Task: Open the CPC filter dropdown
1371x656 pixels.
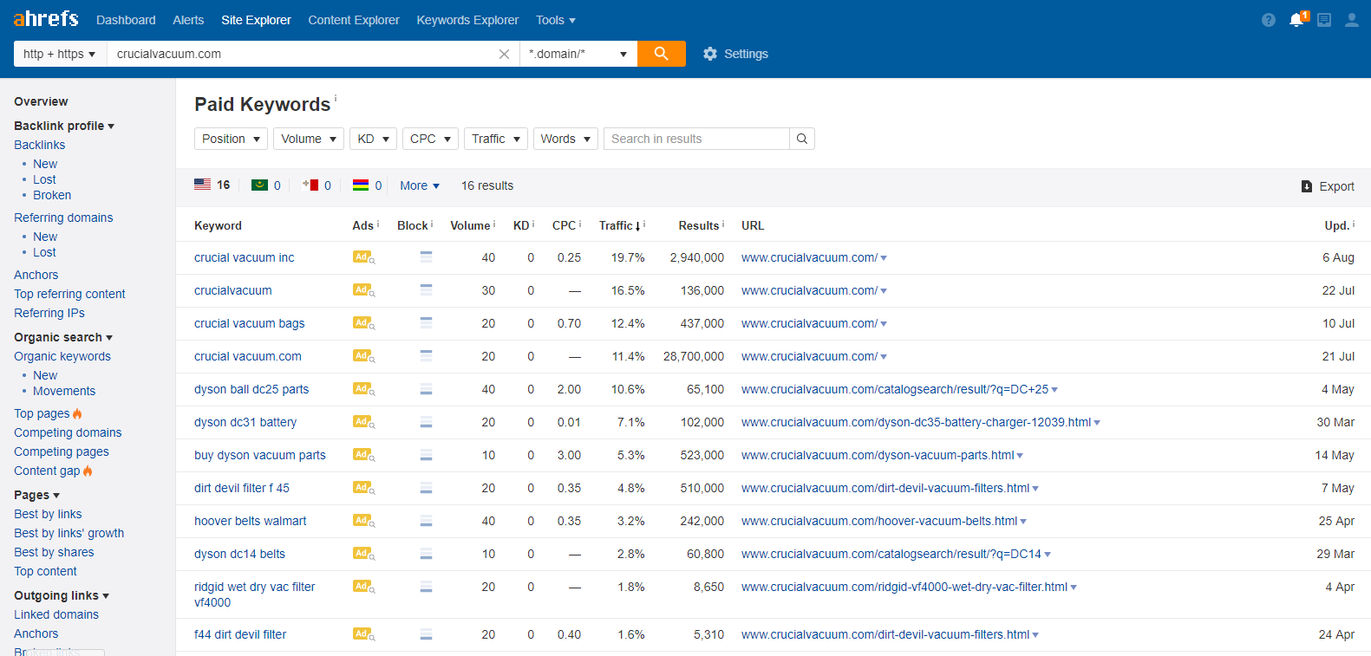Action: tap(430, 139)
